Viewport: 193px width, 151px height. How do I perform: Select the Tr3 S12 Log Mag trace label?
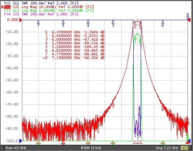click(x=49, y=11)
